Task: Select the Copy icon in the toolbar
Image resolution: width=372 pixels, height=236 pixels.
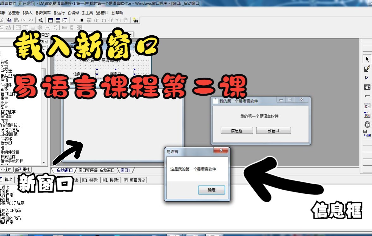Action: 9,20
